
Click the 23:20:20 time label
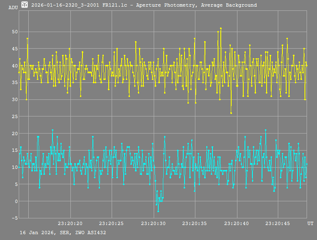[x=70, y=224]
